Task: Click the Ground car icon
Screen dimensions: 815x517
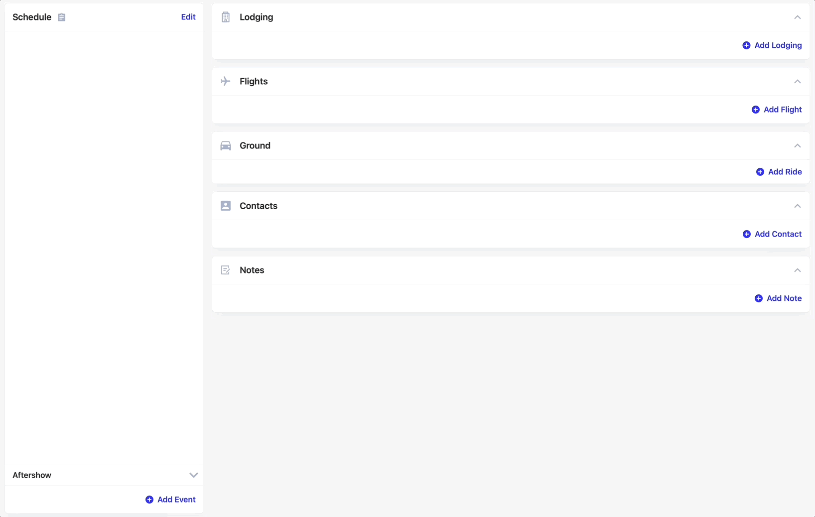Action: point(226,145)
